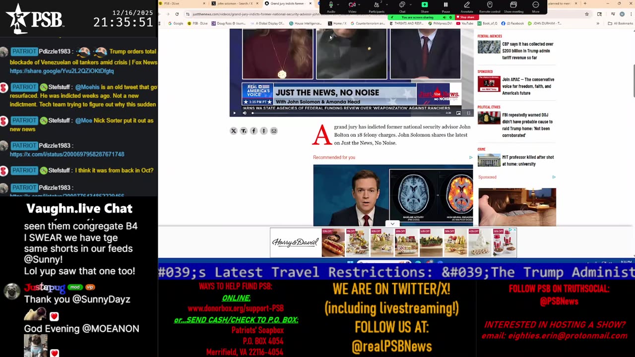Expand Zoom video options arrow

pyautogui.click(x=360, y=4)
